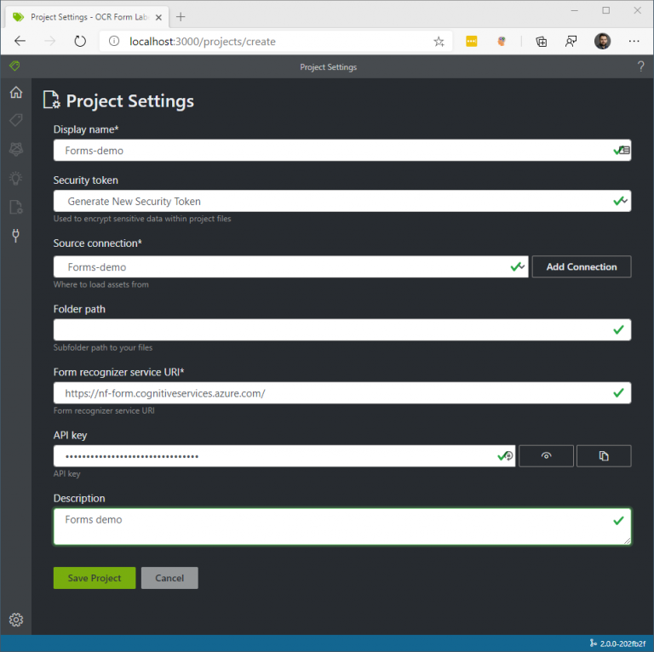Viewport: 654px width, 652px height.
Task: Click 'Subfolder path to your files' hint
Action: click(x=103, y=347)
